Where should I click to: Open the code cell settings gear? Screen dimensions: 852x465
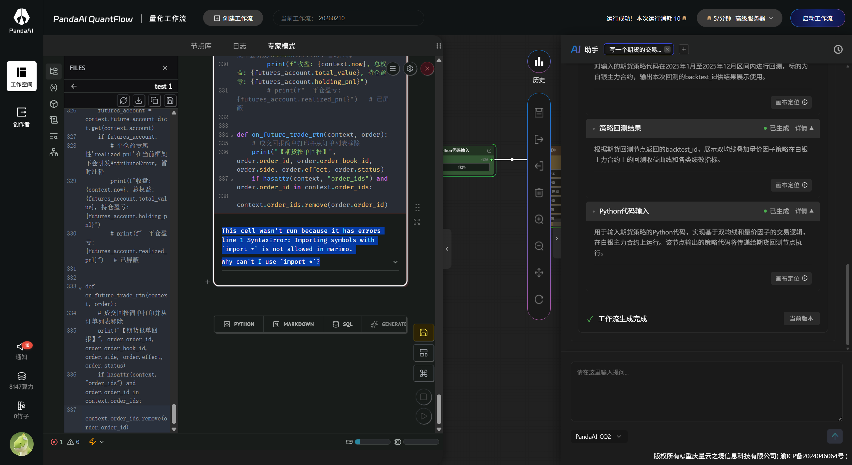[410, 69]
